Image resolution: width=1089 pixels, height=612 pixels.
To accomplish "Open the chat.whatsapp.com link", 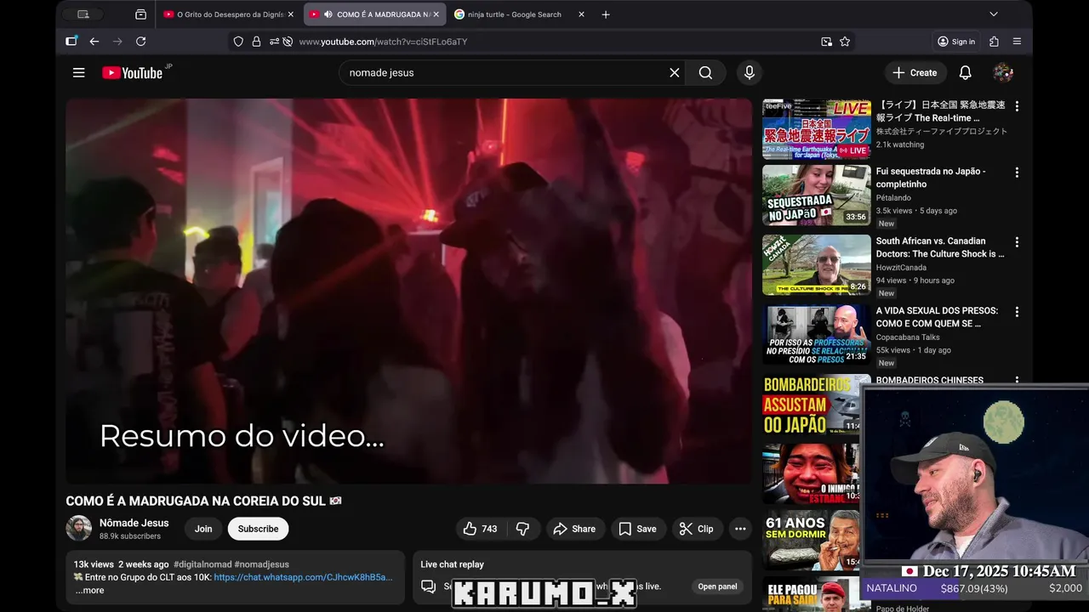I will point(303,577).
